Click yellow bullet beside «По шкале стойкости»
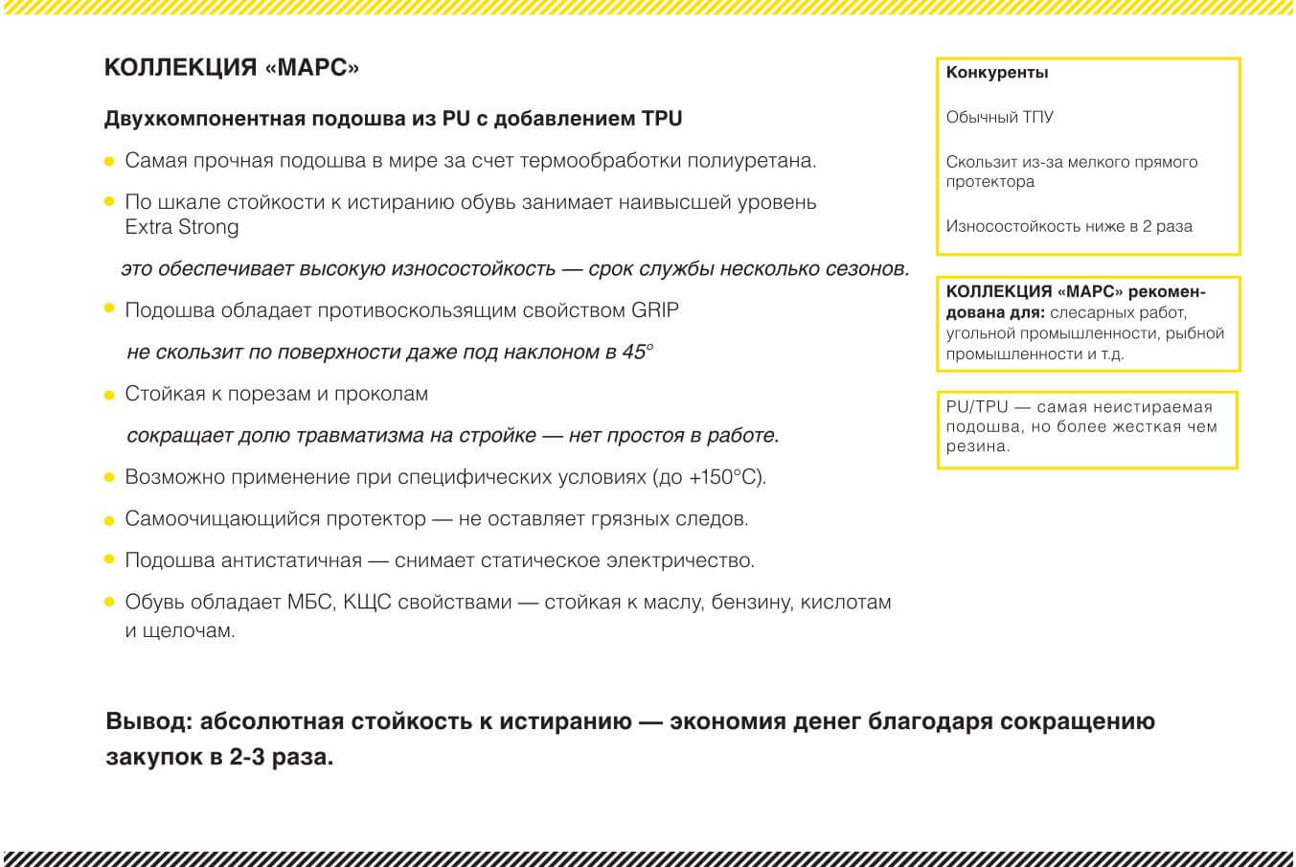This screenshot has height=867, width=1296. [x=110, y=202]
